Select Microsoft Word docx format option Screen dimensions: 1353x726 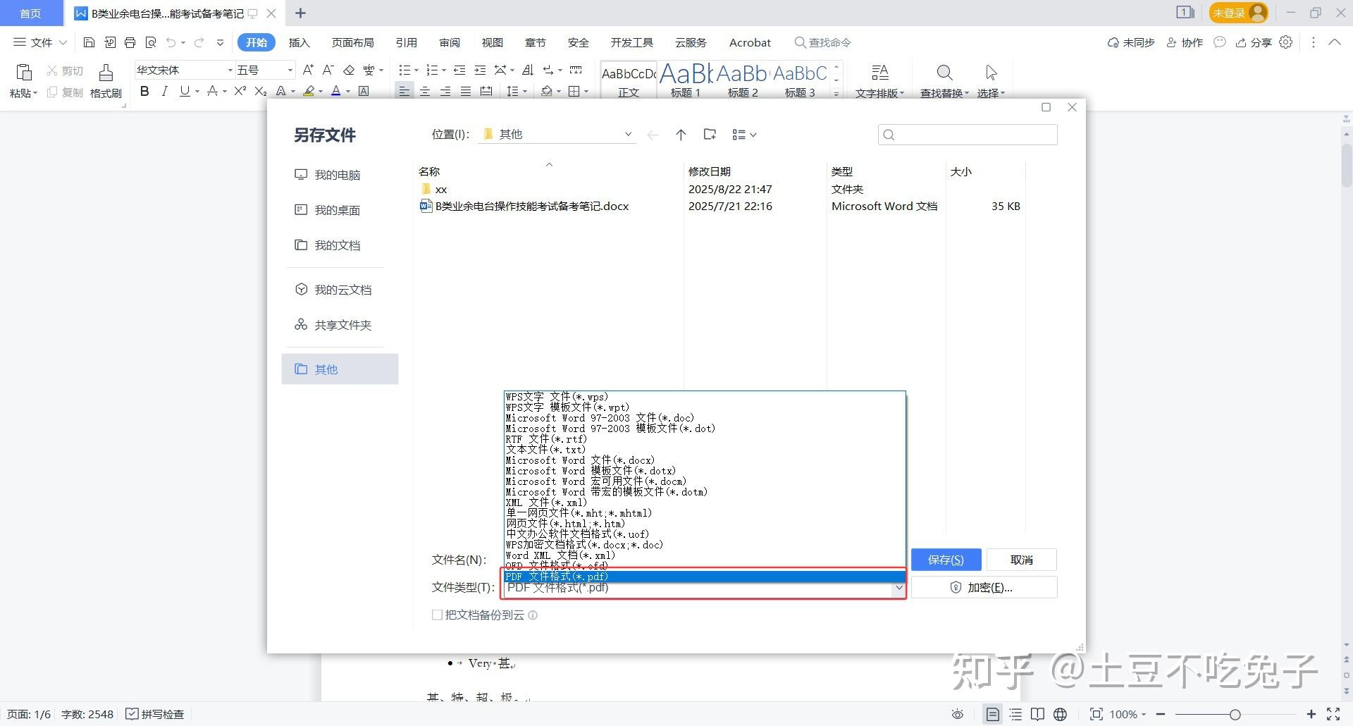(705, 460)
